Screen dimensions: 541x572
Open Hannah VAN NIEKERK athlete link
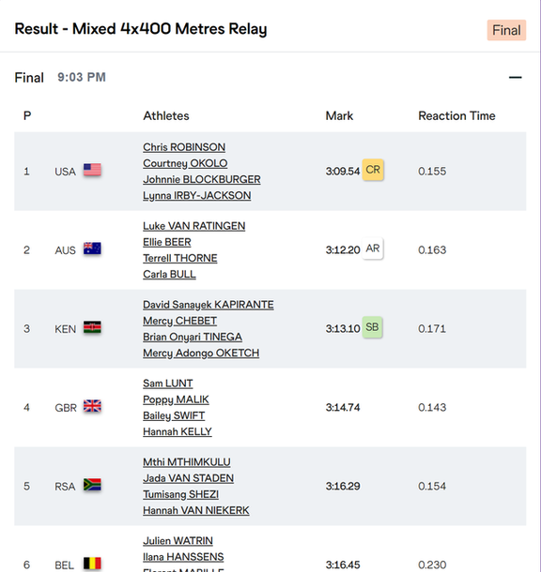[x=196, y=511]
